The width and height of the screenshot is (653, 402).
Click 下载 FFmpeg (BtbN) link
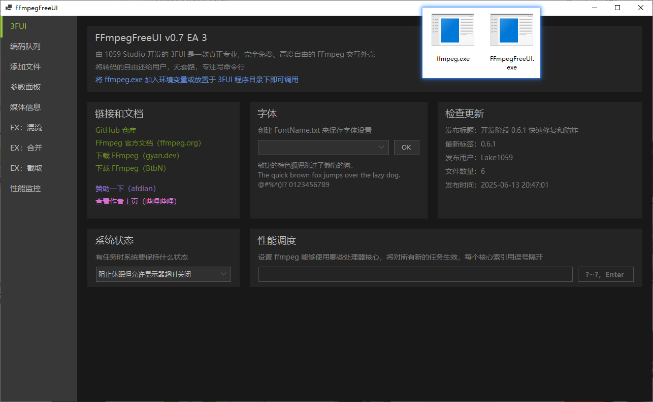(x=131, y=168)
